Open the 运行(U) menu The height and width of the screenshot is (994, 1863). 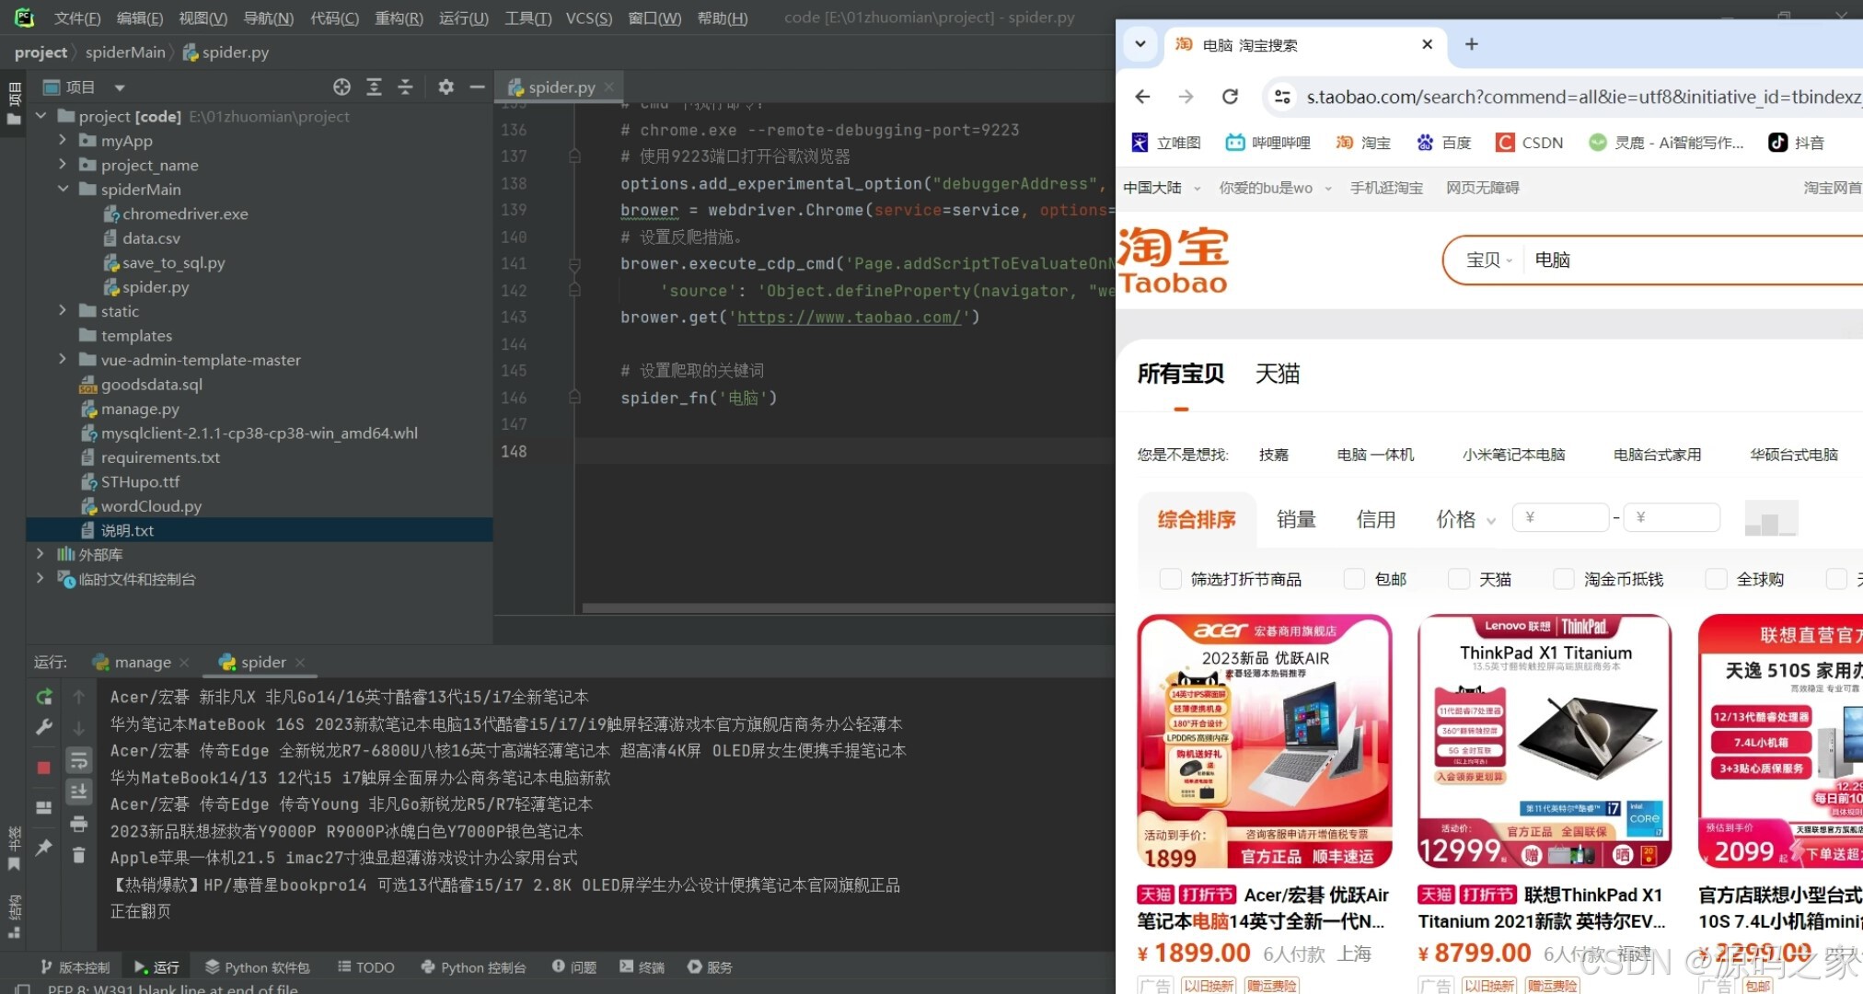tap(463, 17)
